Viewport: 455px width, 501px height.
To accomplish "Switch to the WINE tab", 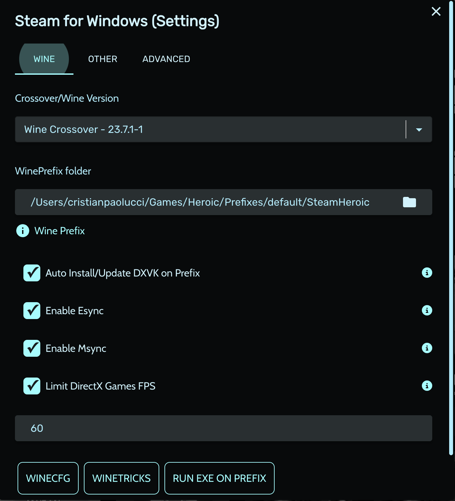I will tap(44, 59).
